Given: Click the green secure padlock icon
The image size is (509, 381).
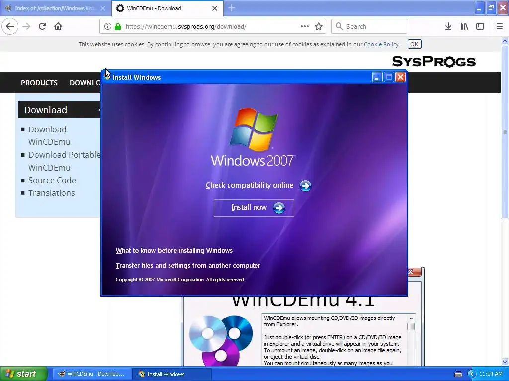Looking at the screenshot, I should click(118, 26).
